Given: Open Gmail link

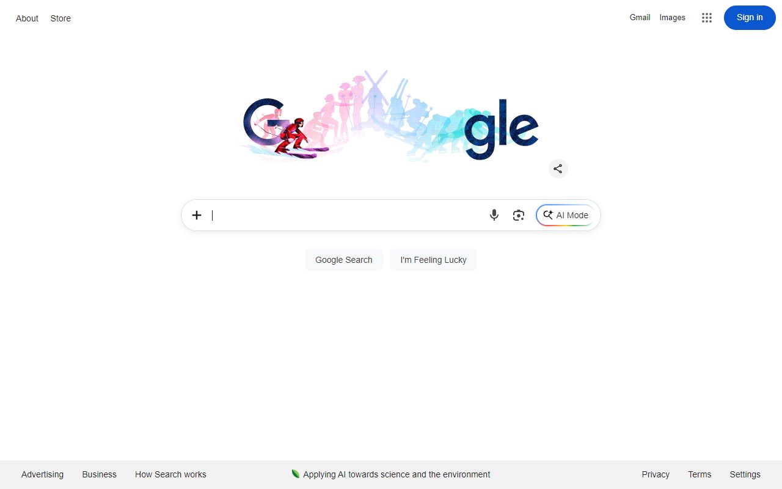Looking at the screenshot, I should click(x=640, y=18).
